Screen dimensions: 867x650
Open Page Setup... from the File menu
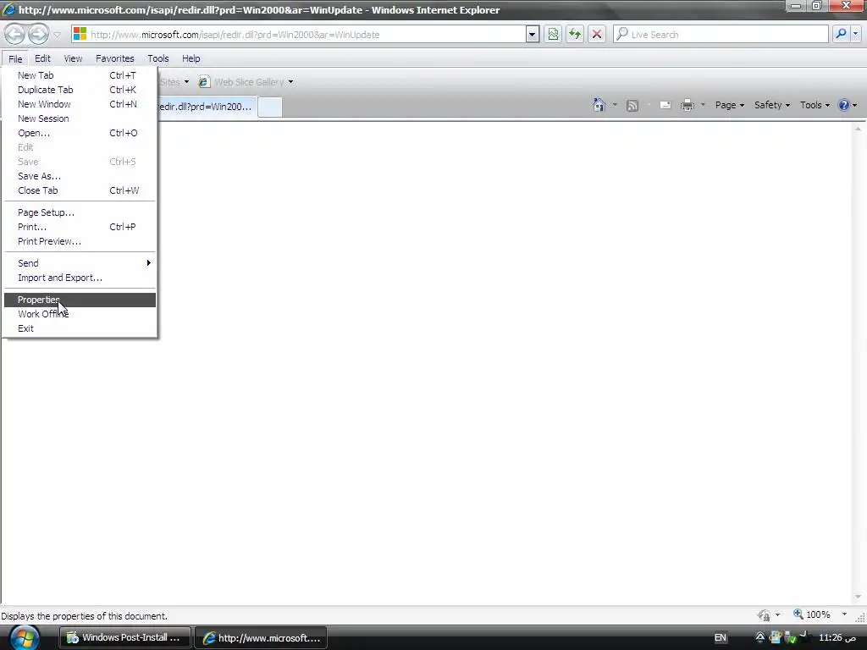click(x=80, y=212)
